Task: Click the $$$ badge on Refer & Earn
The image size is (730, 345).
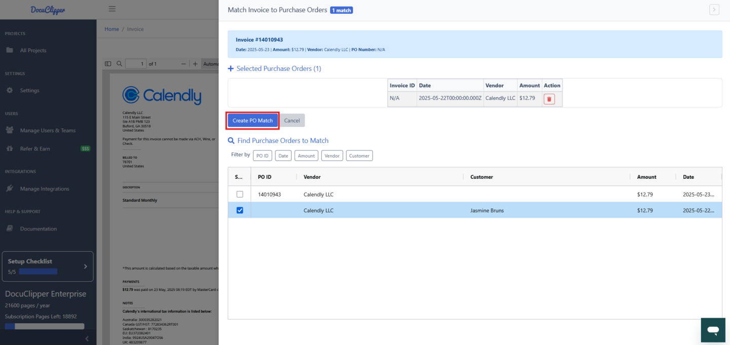Action: pyautogui.click(x=86, y=148)
